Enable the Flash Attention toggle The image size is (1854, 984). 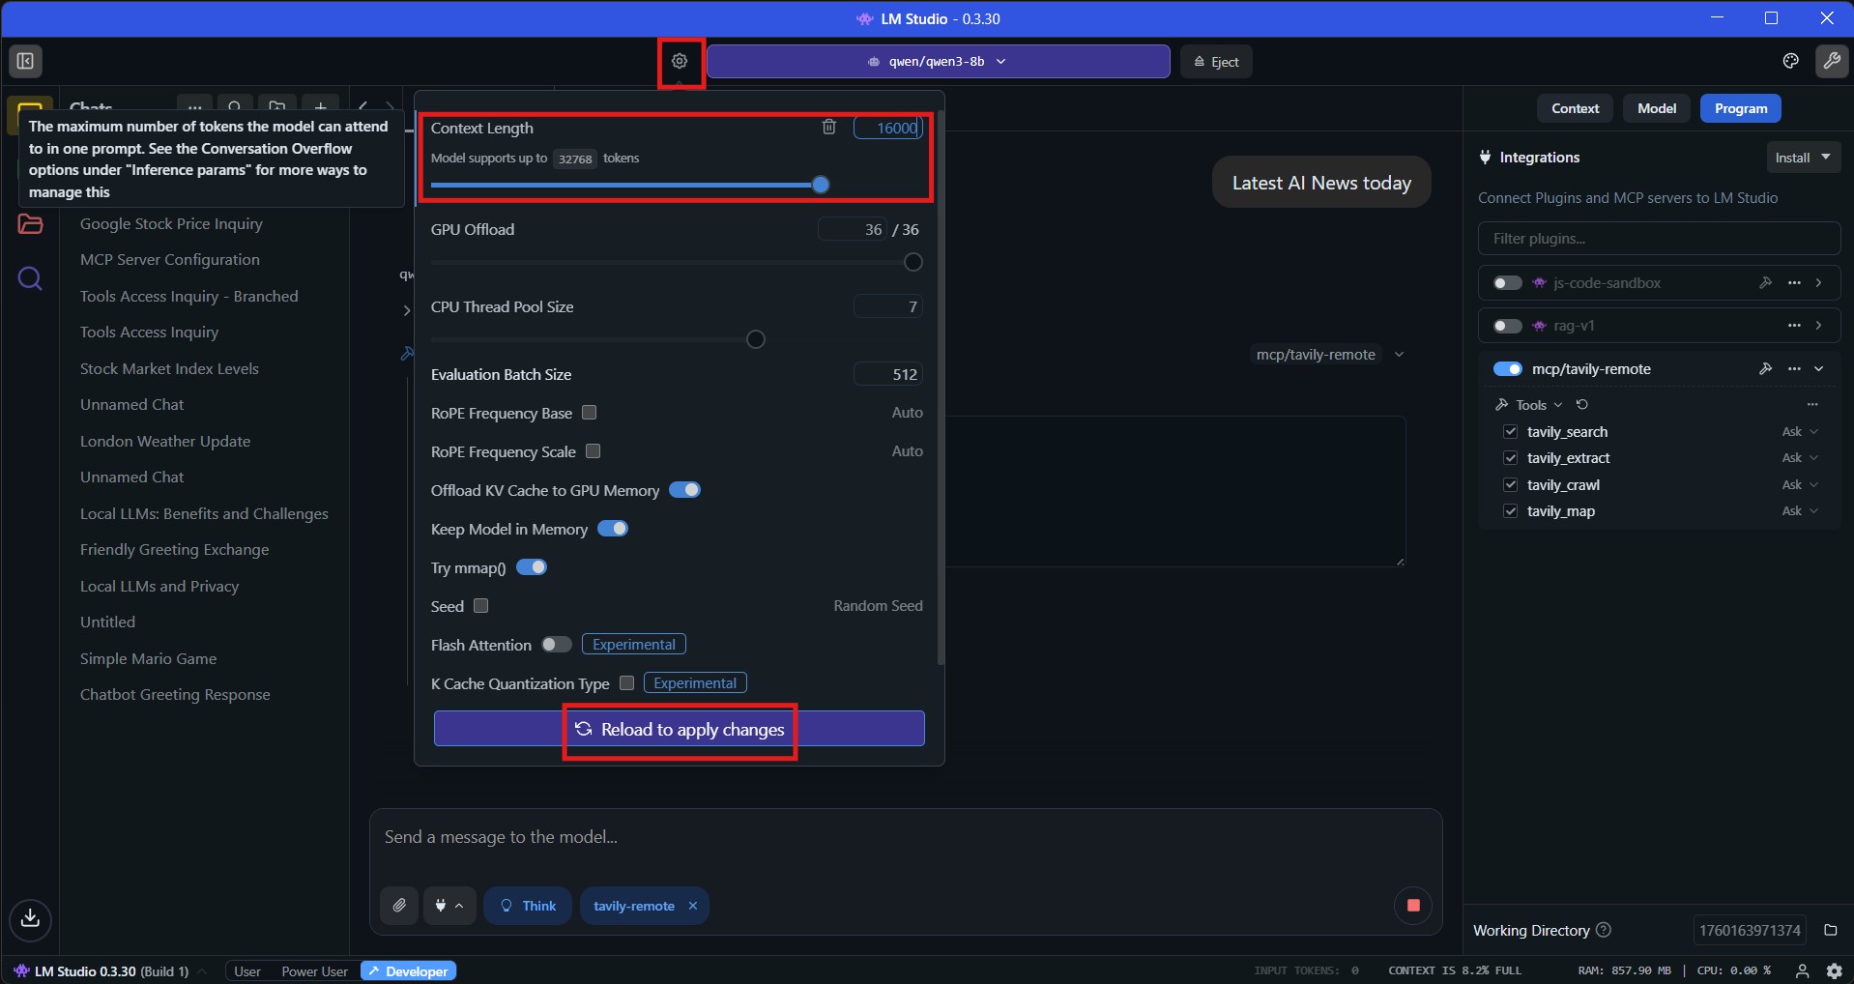pos(556,645)
